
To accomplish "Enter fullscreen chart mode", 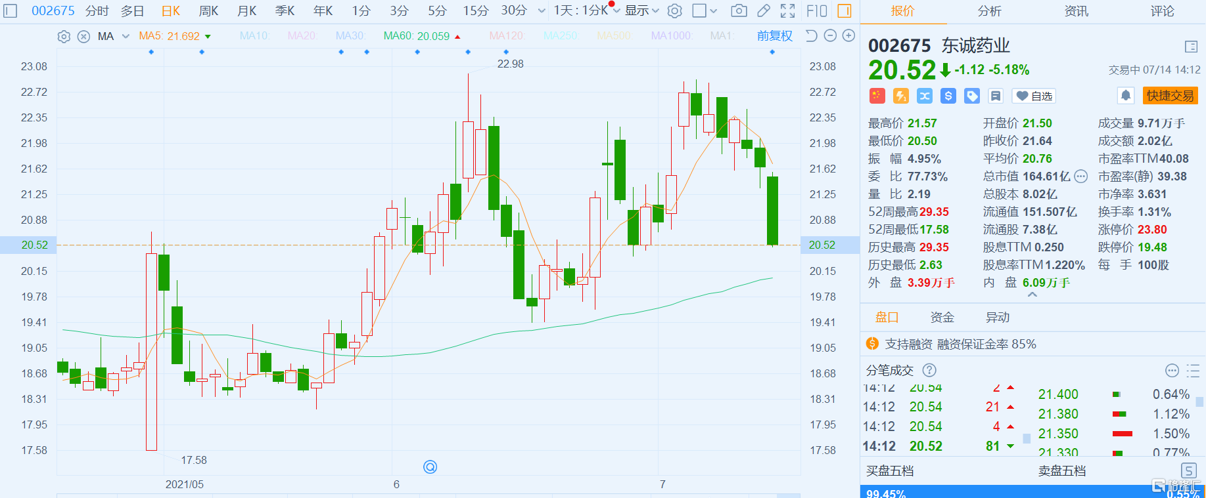I will pyautogui.click(x=787, y=10).
